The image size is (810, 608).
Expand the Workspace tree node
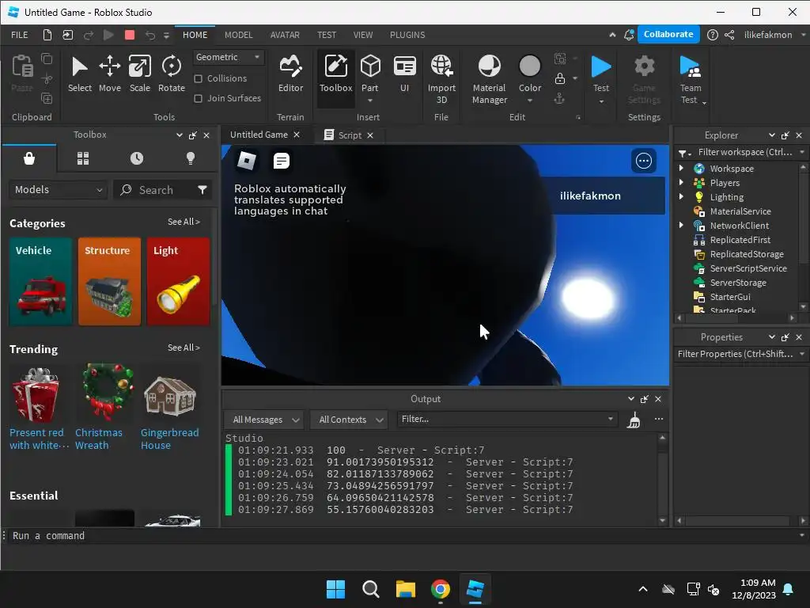pos(681,168)
